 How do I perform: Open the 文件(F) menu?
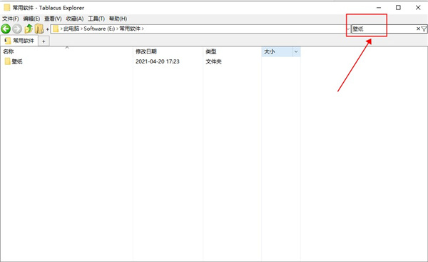coord(11,19)
